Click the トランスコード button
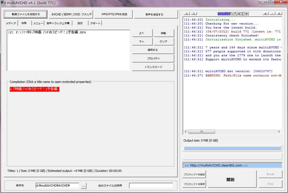 point(153,67)
